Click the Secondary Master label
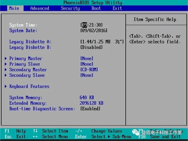188x141 pixels. tap(28, 70)
